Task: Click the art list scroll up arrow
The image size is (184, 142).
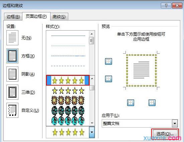Action: point(92,79)
